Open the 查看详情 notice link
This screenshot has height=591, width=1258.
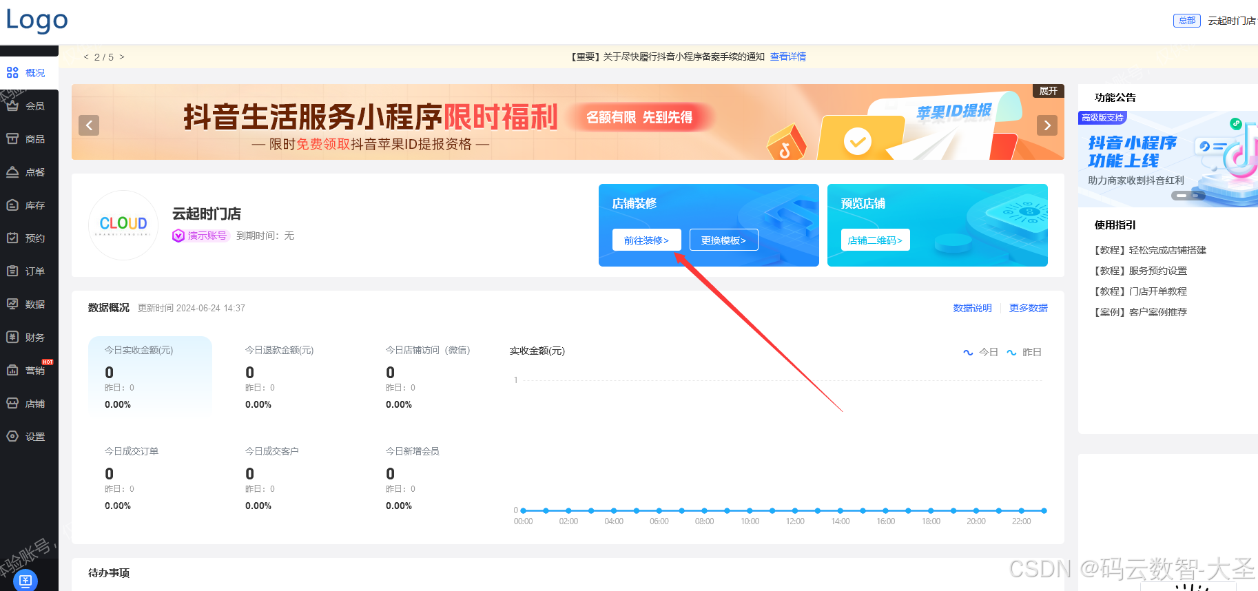[x=788, y=56]
